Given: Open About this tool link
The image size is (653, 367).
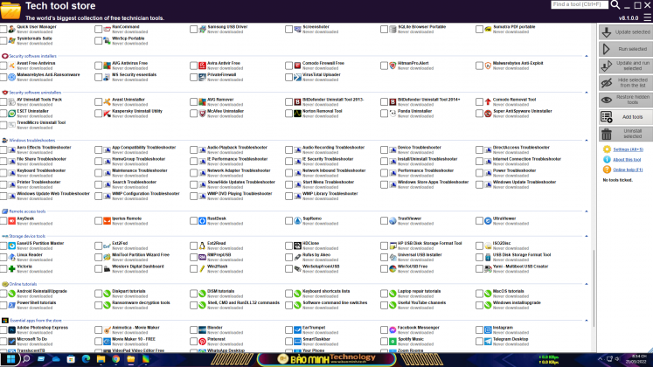Looking at the screenshot, I should [x=627, y=160].
